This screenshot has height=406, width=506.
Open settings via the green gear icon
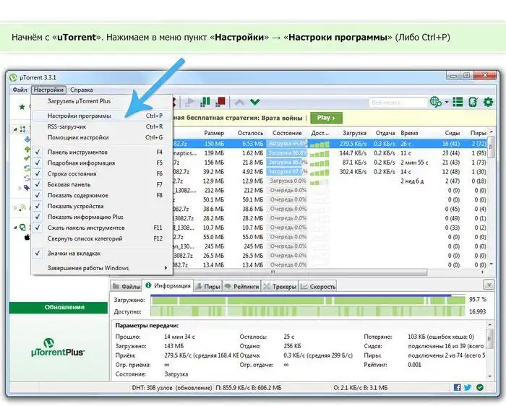pos(488,103)
